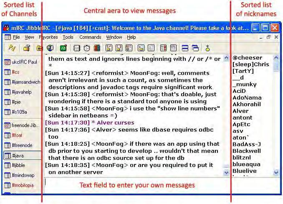Image resolution: width=283 pixels, height=204 pixels.
Task: Click nickname list scrollbar down arrow
Action: [276, 172]
